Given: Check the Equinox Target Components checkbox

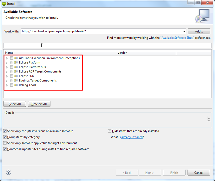Looking at the screenshot, I should point(11,80).
